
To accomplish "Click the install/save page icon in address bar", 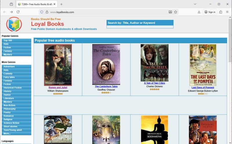I will pos(170,12).
